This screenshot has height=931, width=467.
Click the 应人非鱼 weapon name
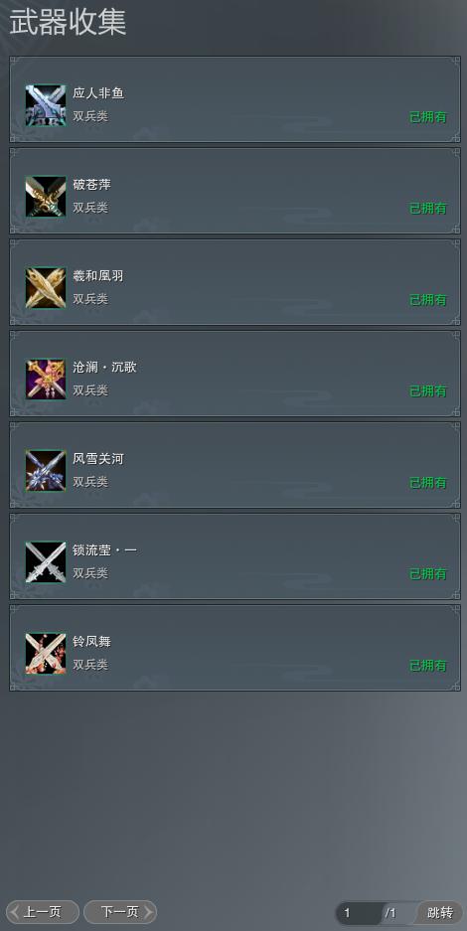pos(98,93)
